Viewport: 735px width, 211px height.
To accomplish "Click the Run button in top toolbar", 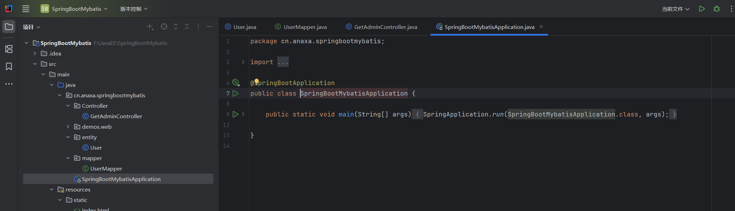I will coord(702,9).
